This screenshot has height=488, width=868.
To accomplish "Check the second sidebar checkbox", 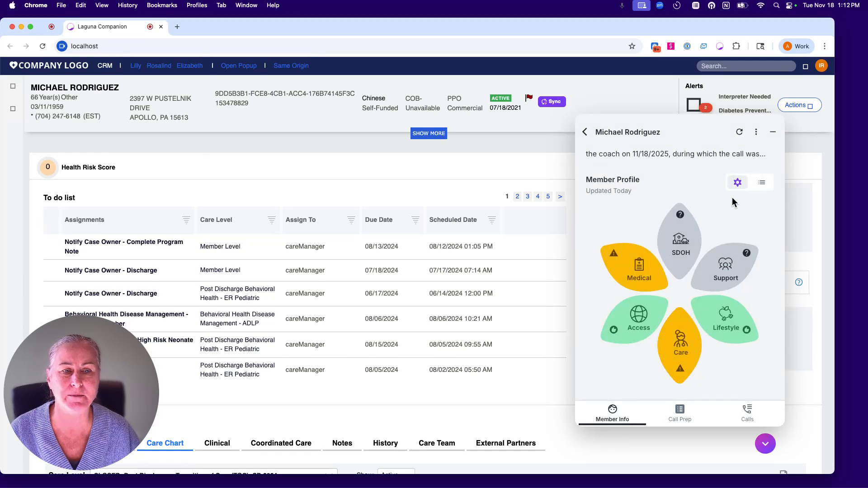I will pos(13,108).
